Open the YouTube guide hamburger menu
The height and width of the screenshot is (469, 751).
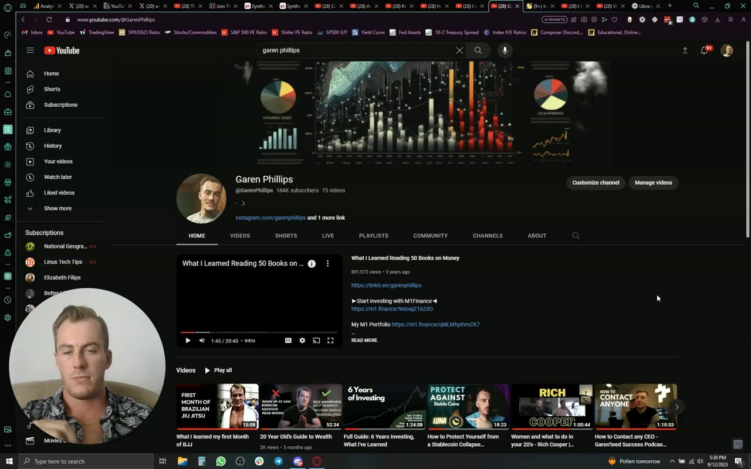click(30, 50)
